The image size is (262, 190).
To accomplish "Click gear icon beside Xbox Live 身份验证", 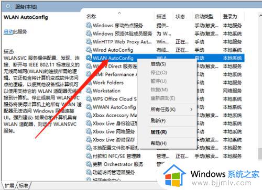I will pyautogui.click(x=89, y=124).
